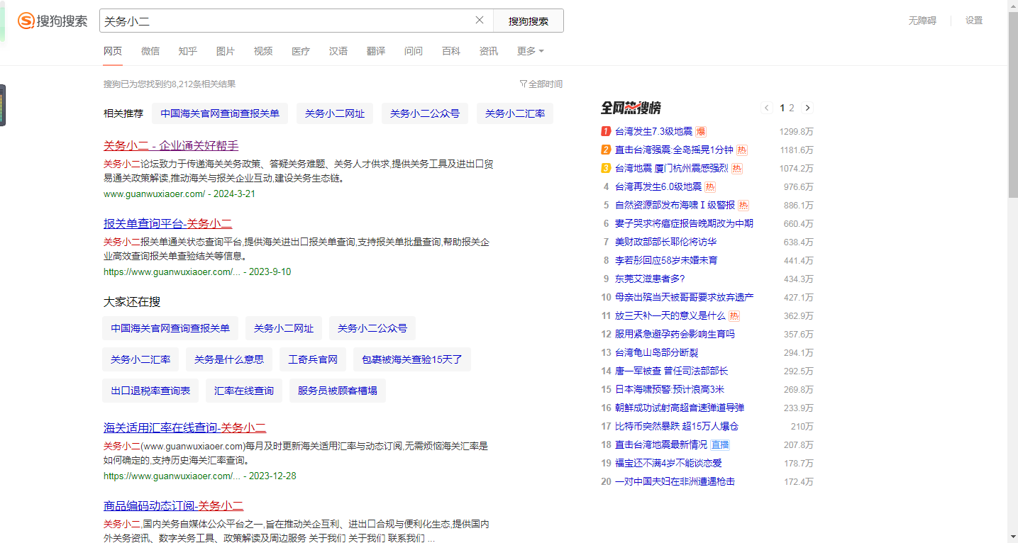Switch to the 视频 tab

[x=263, y=51]
